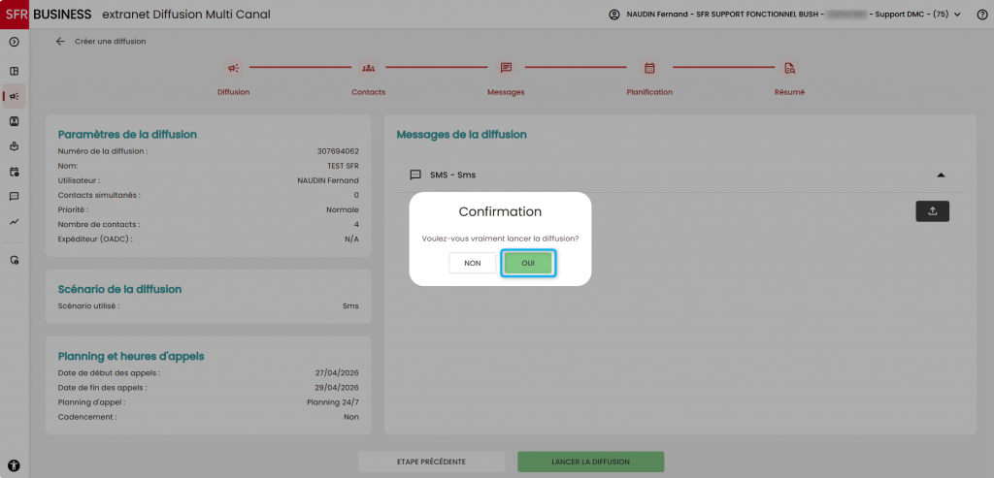Click the Contacts step people icon

[368, 68]
